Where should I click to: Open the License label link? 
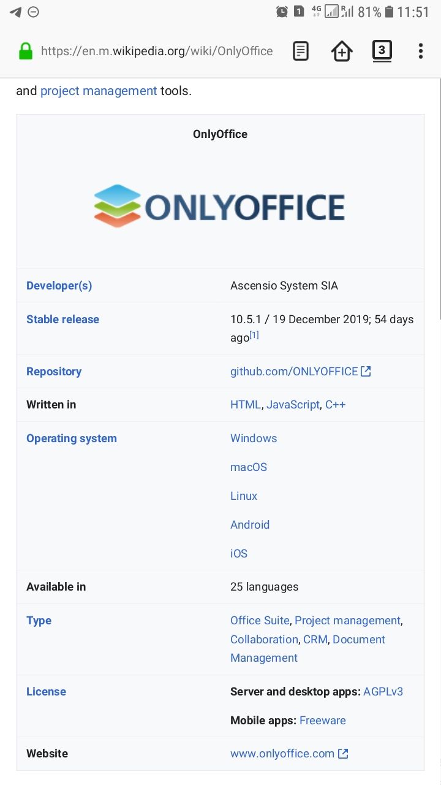point(46,691)
